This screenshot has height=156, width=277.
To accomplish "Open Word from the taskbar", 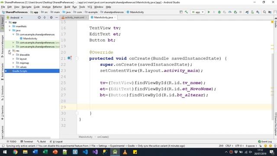I will (x=35, y=152).
